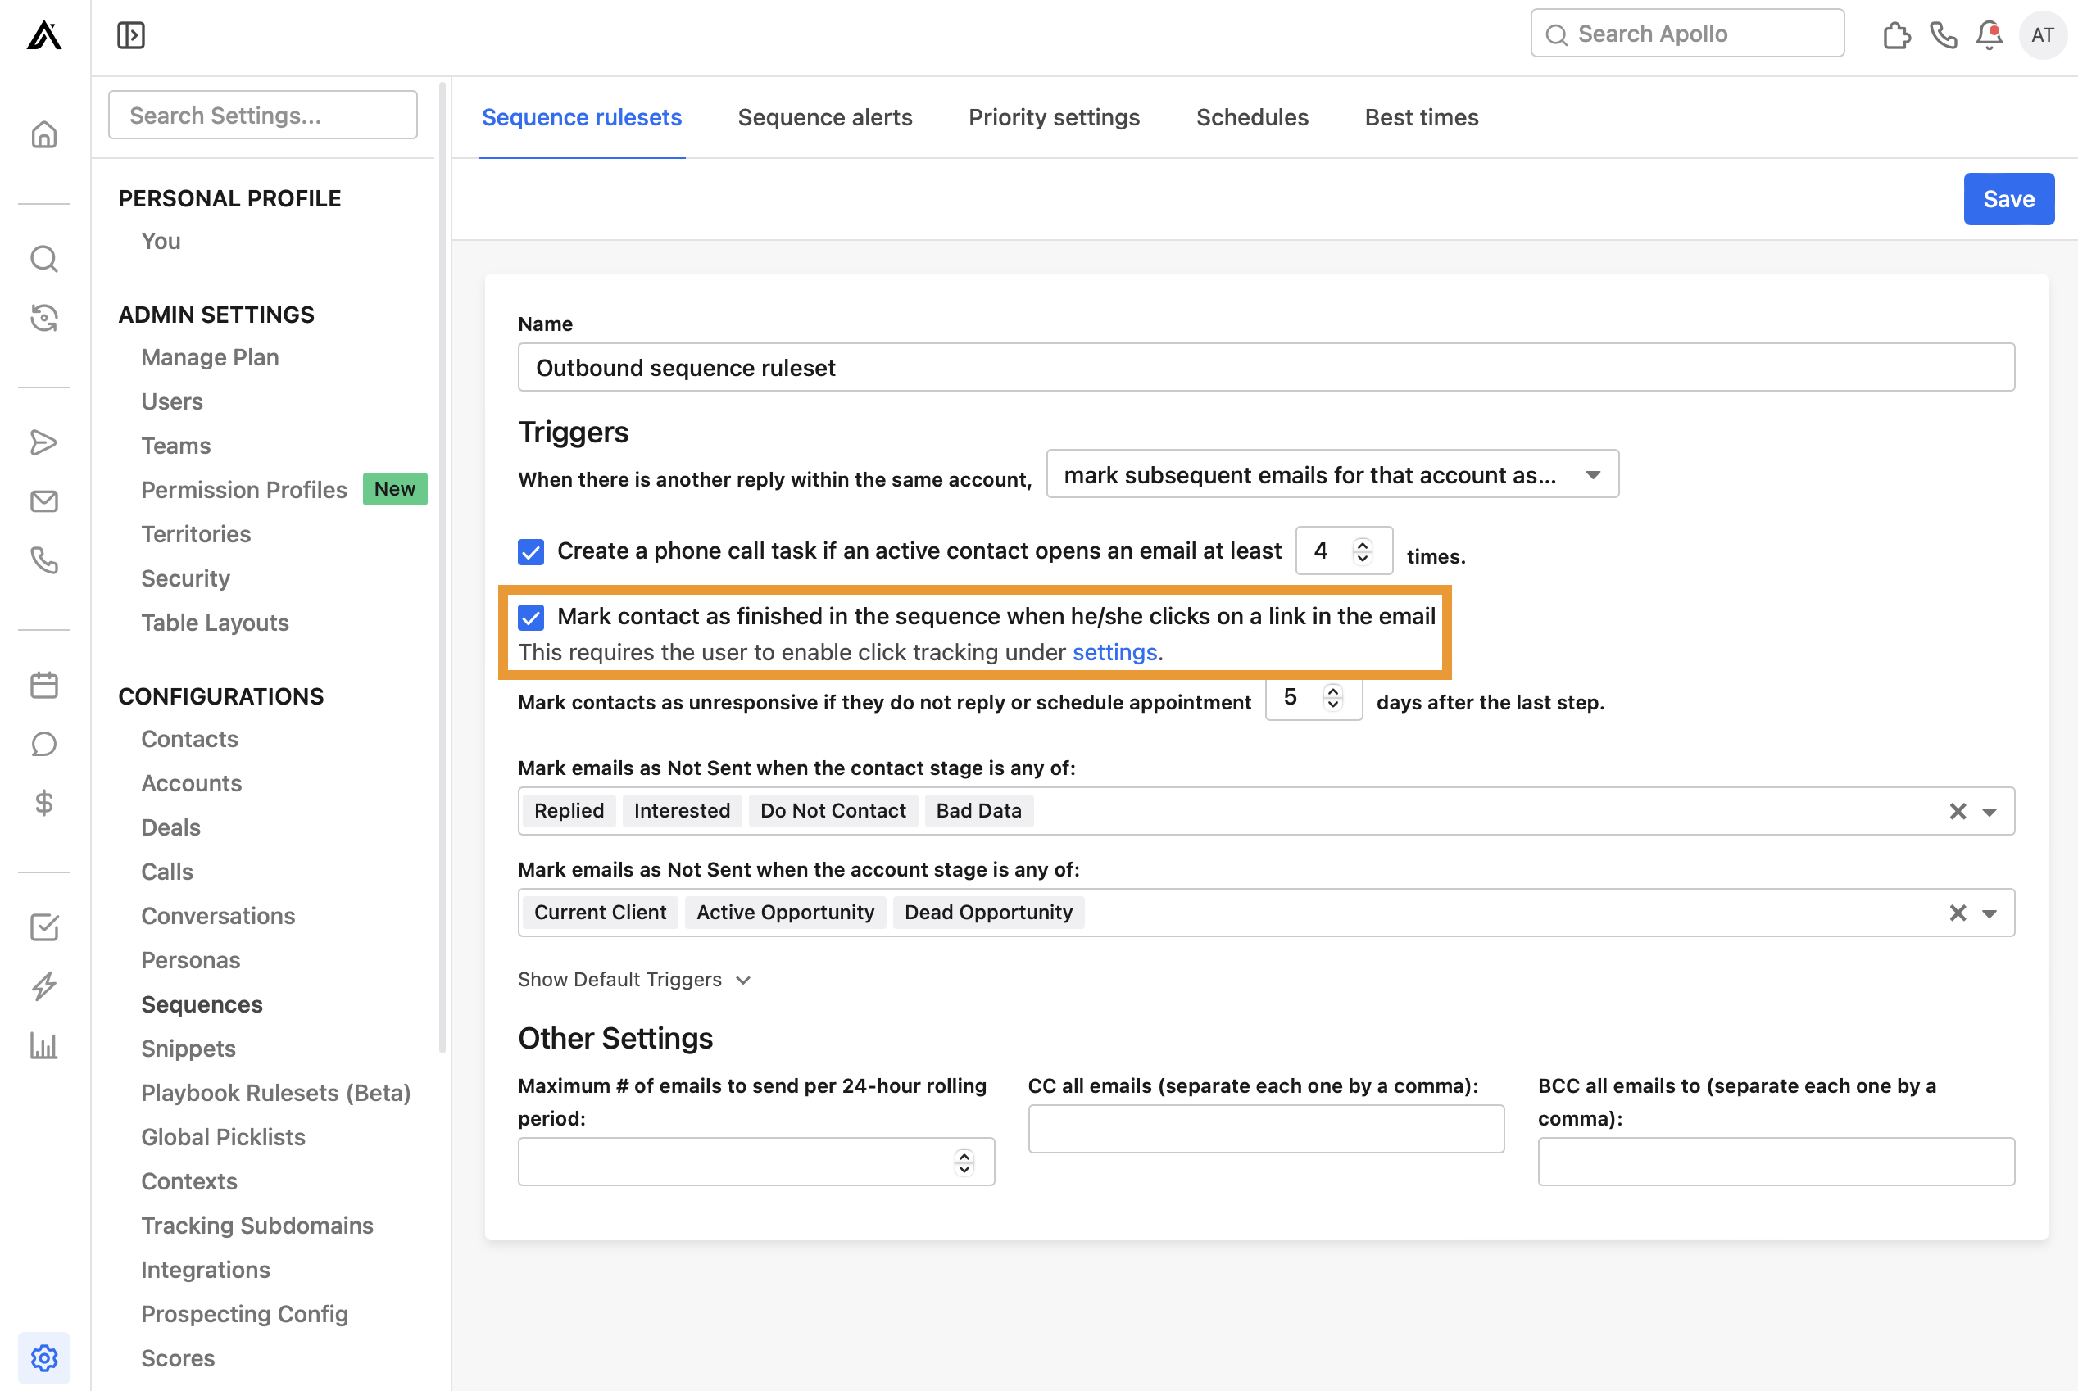Screen dimensions: 2078x1391
Task: Open the Meetings calendar icon in left rail
Action: (43, 685)
